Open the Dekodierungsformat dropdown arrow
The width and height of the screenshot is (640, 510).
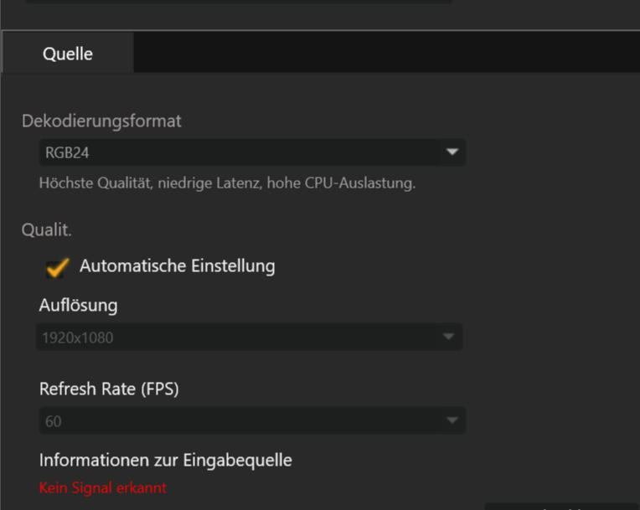click(452, 152)
